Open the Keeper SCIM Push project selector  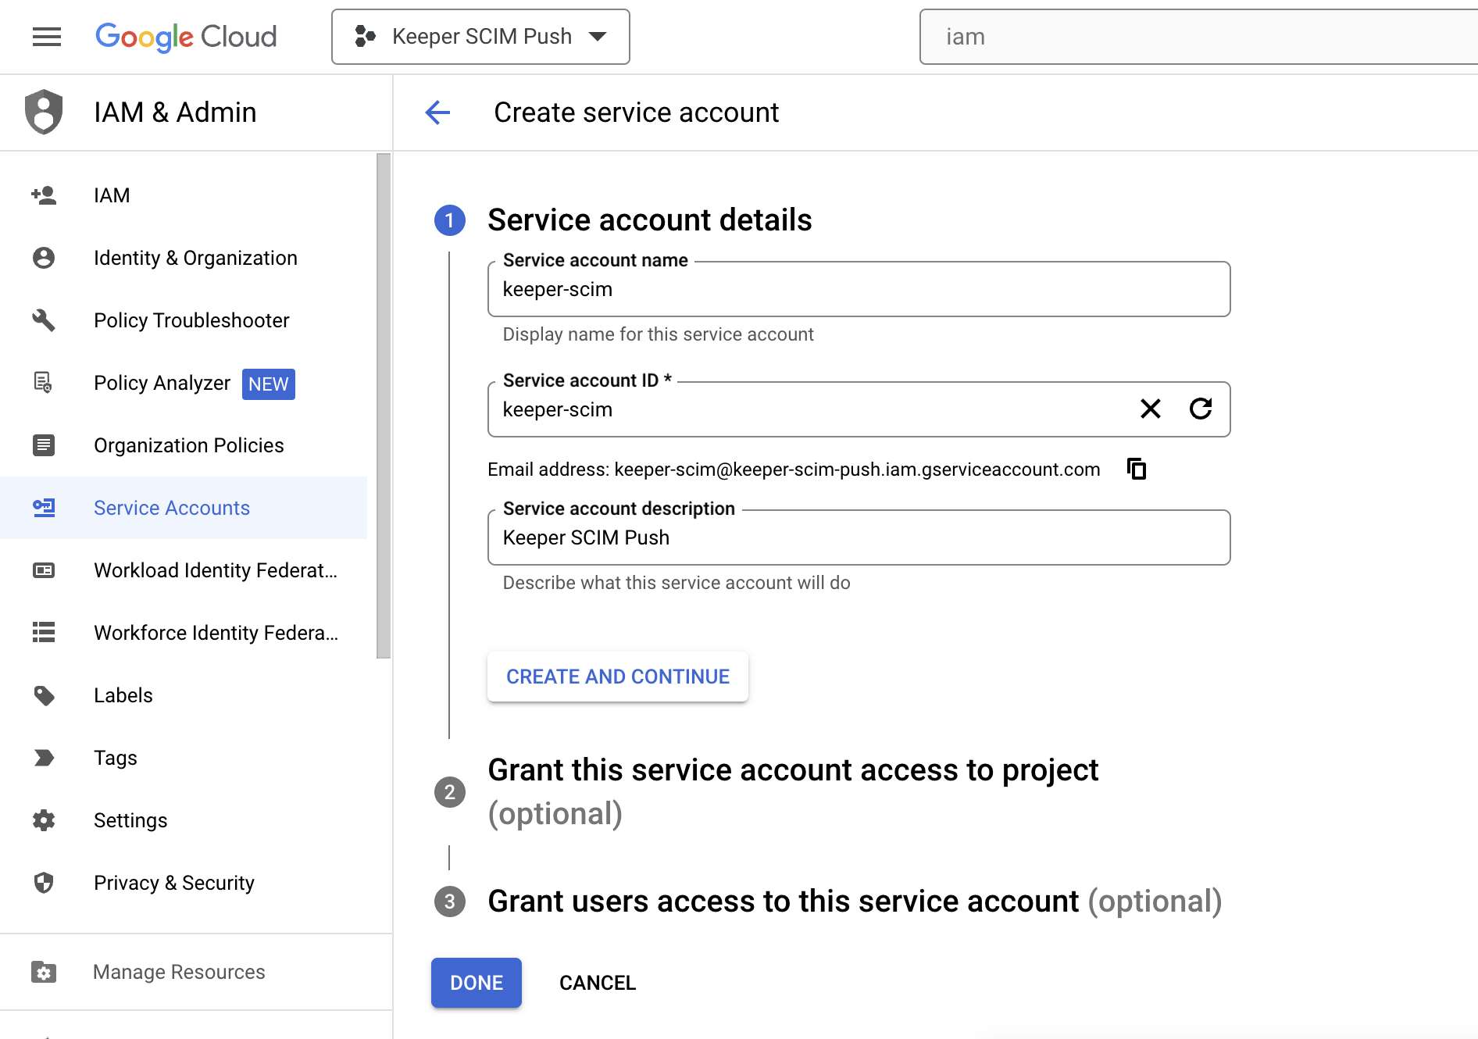(x=480, y=37)
